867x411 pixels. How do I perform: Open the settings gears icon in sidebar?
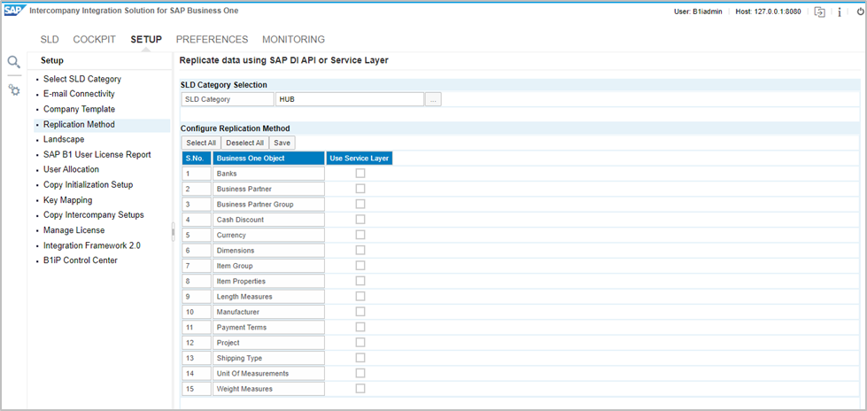point(14,90)
